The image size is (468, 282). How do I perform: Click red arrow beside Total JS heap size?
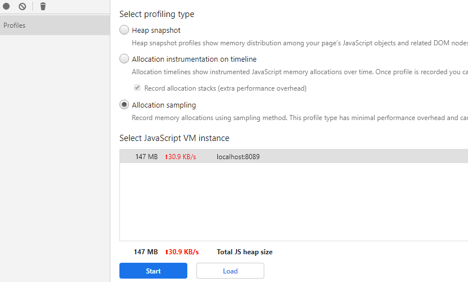coord(166,252)
